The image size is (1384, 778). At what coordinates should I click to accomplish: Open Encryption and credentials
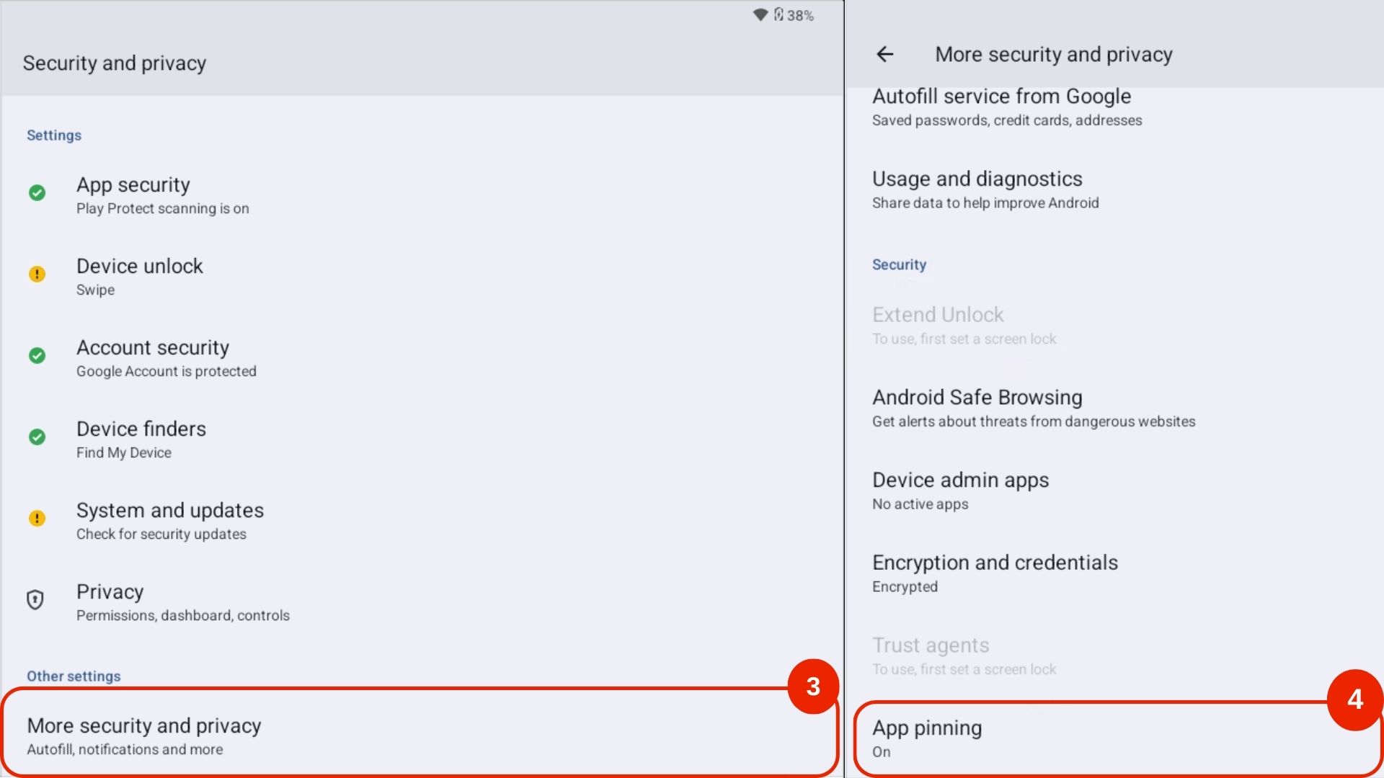[x=995, y=573]
